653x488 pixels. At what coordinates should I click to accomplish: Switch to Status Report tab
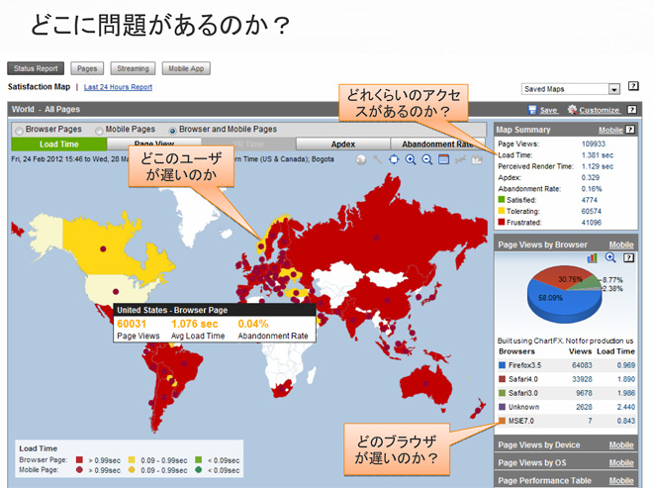point(36,68)
